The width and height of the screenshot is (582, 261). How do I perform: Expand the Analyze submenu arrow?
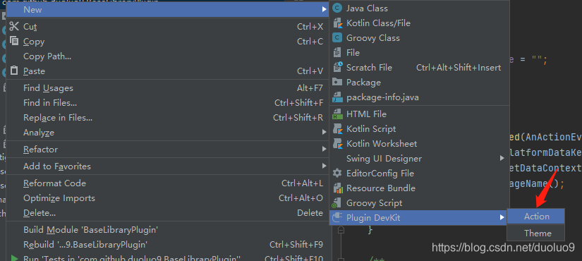pyautogui.click(x=325, y=132)
